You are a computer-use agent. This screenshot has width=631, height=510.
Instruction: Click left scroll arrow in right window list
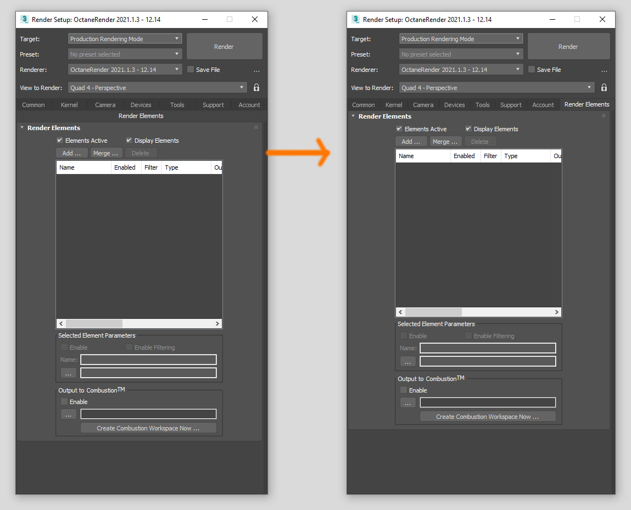[x=400, y=312]
